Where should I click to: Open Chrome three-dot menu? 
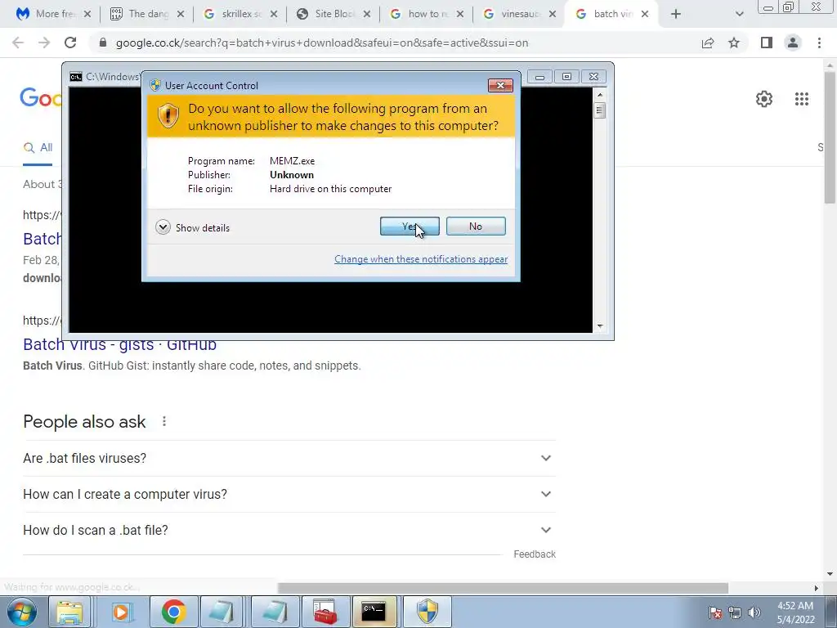[819, 43]
